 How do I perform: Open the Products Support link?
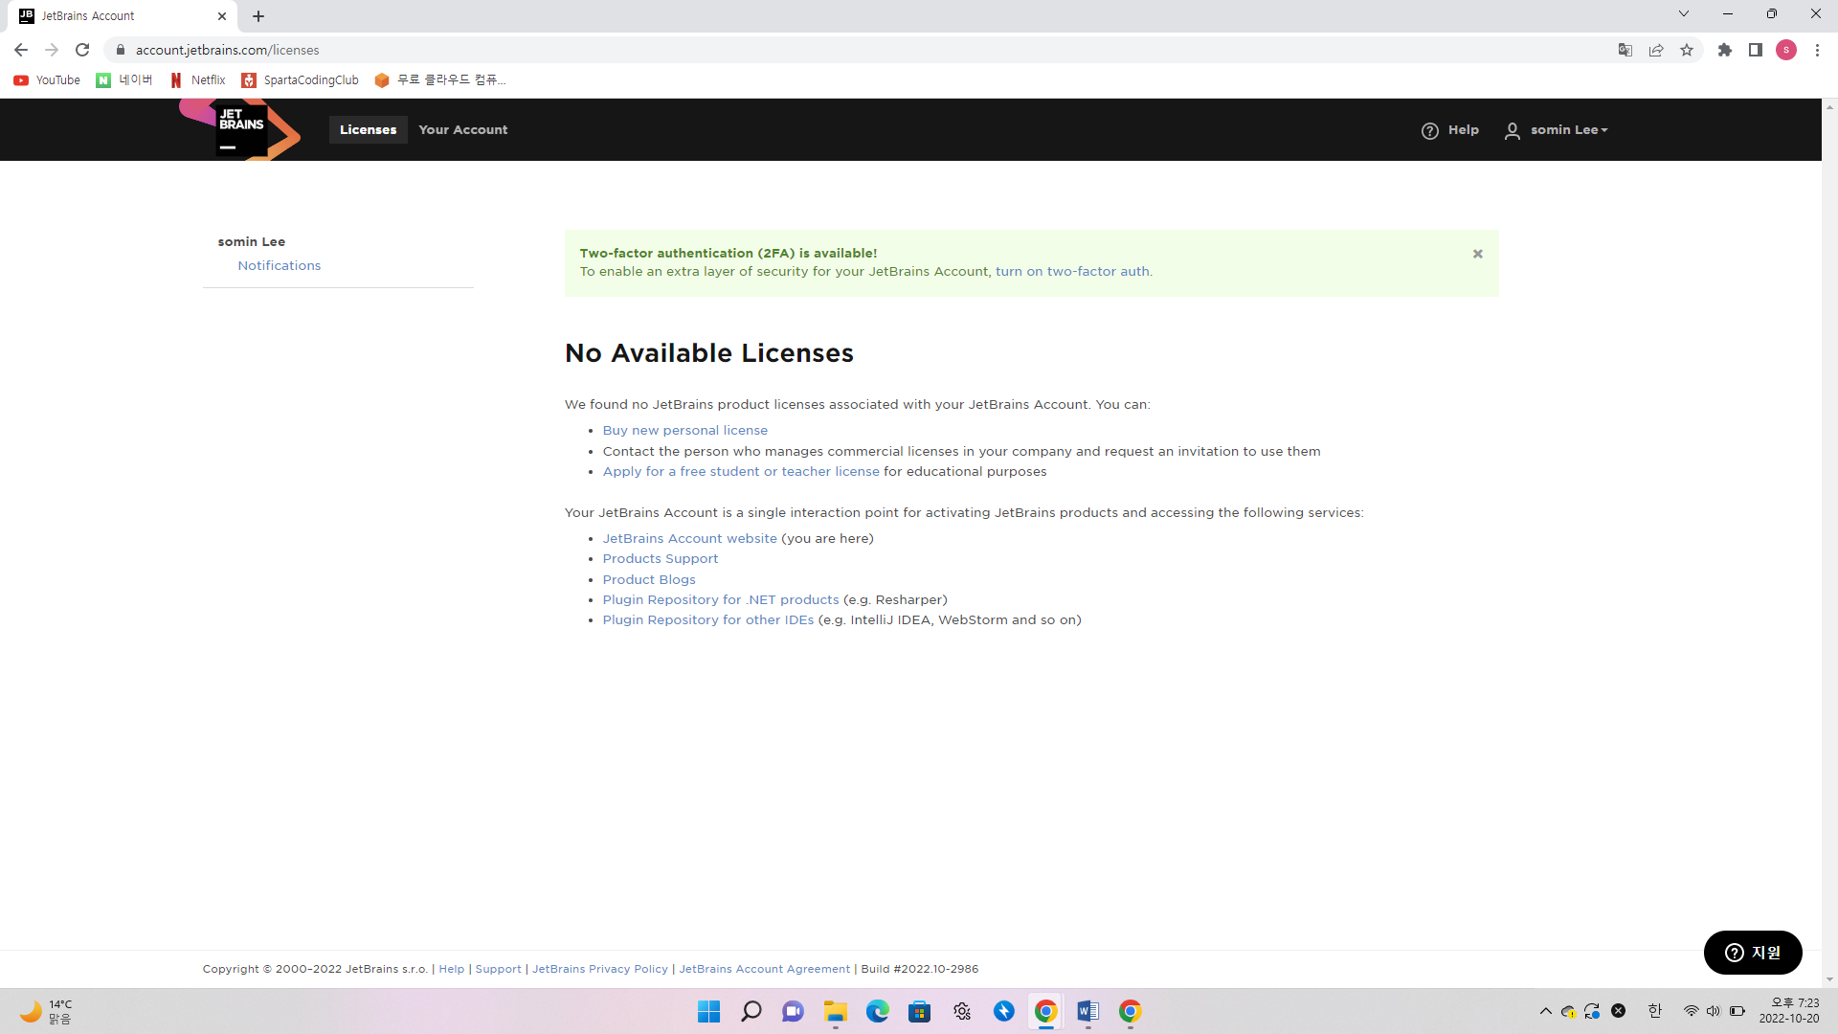click(x=661, y=559)
